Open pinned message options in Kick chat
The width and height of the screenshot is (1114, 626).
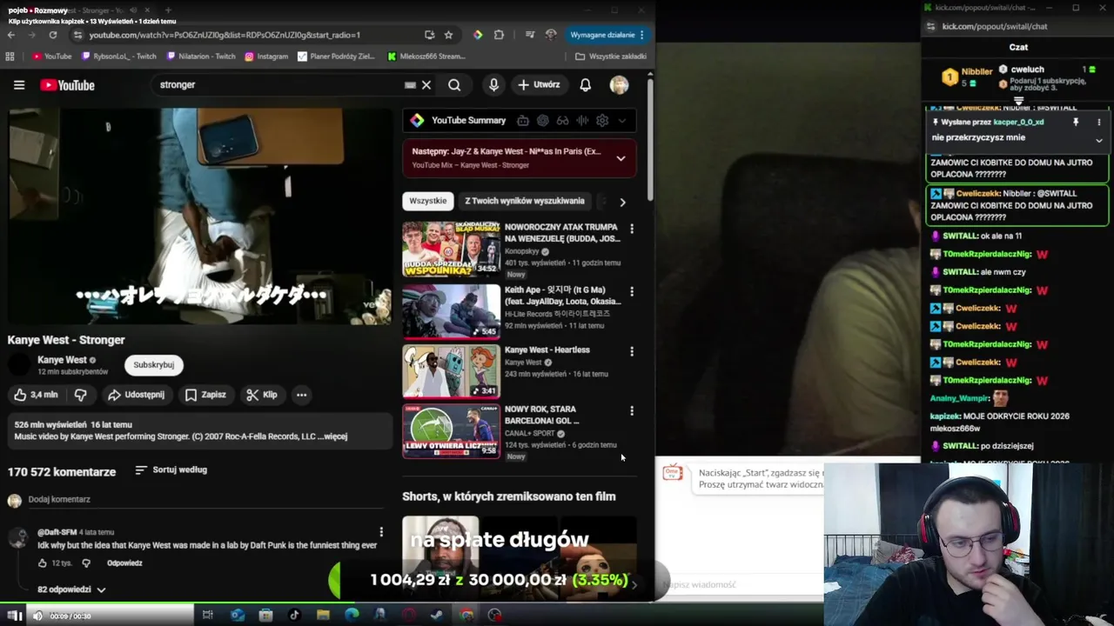pos(1098,123)
